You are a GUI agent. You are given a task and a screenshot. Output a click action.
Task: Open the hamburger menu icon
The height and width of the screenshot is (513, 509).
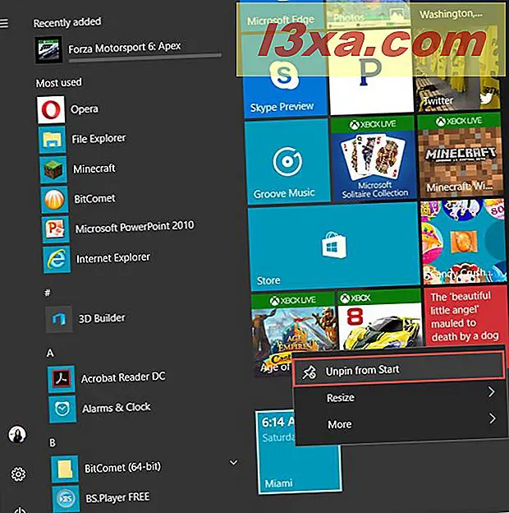pos(4,23)
